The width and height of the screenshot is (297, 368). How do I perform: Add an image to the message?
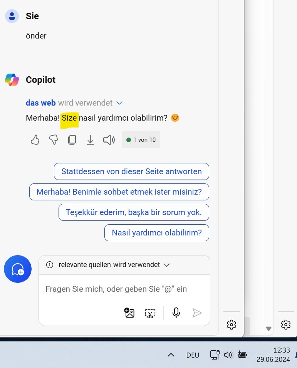tap(129, 313)
